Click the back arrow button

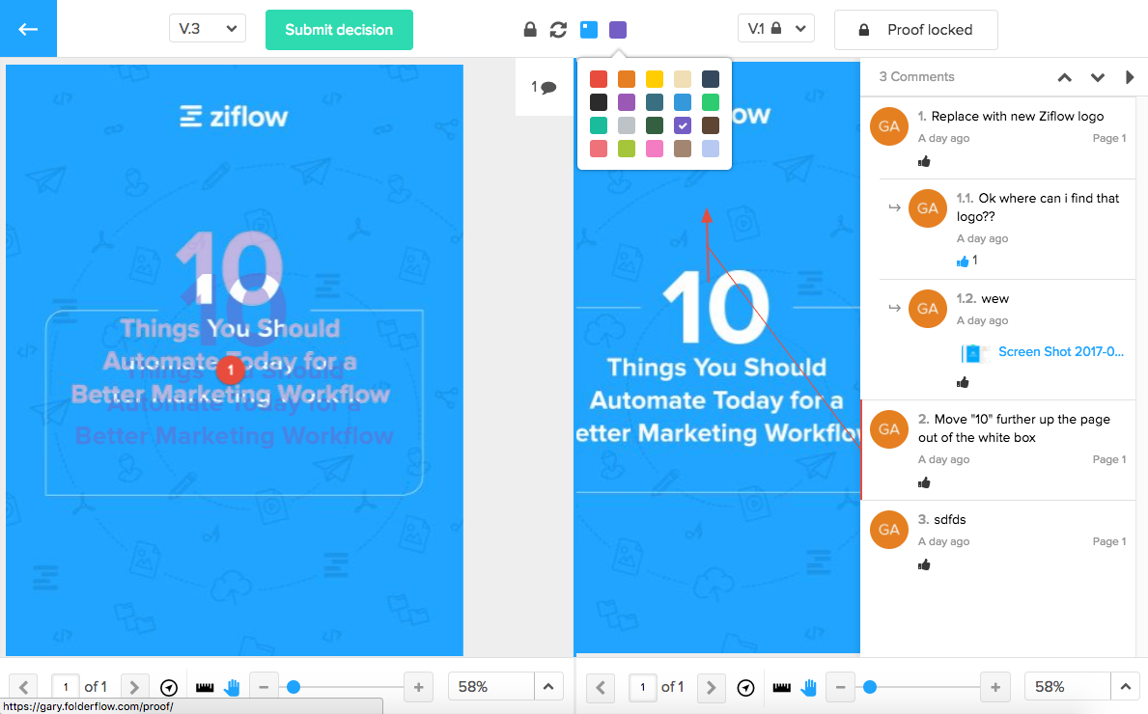click(x=28, y=29)
